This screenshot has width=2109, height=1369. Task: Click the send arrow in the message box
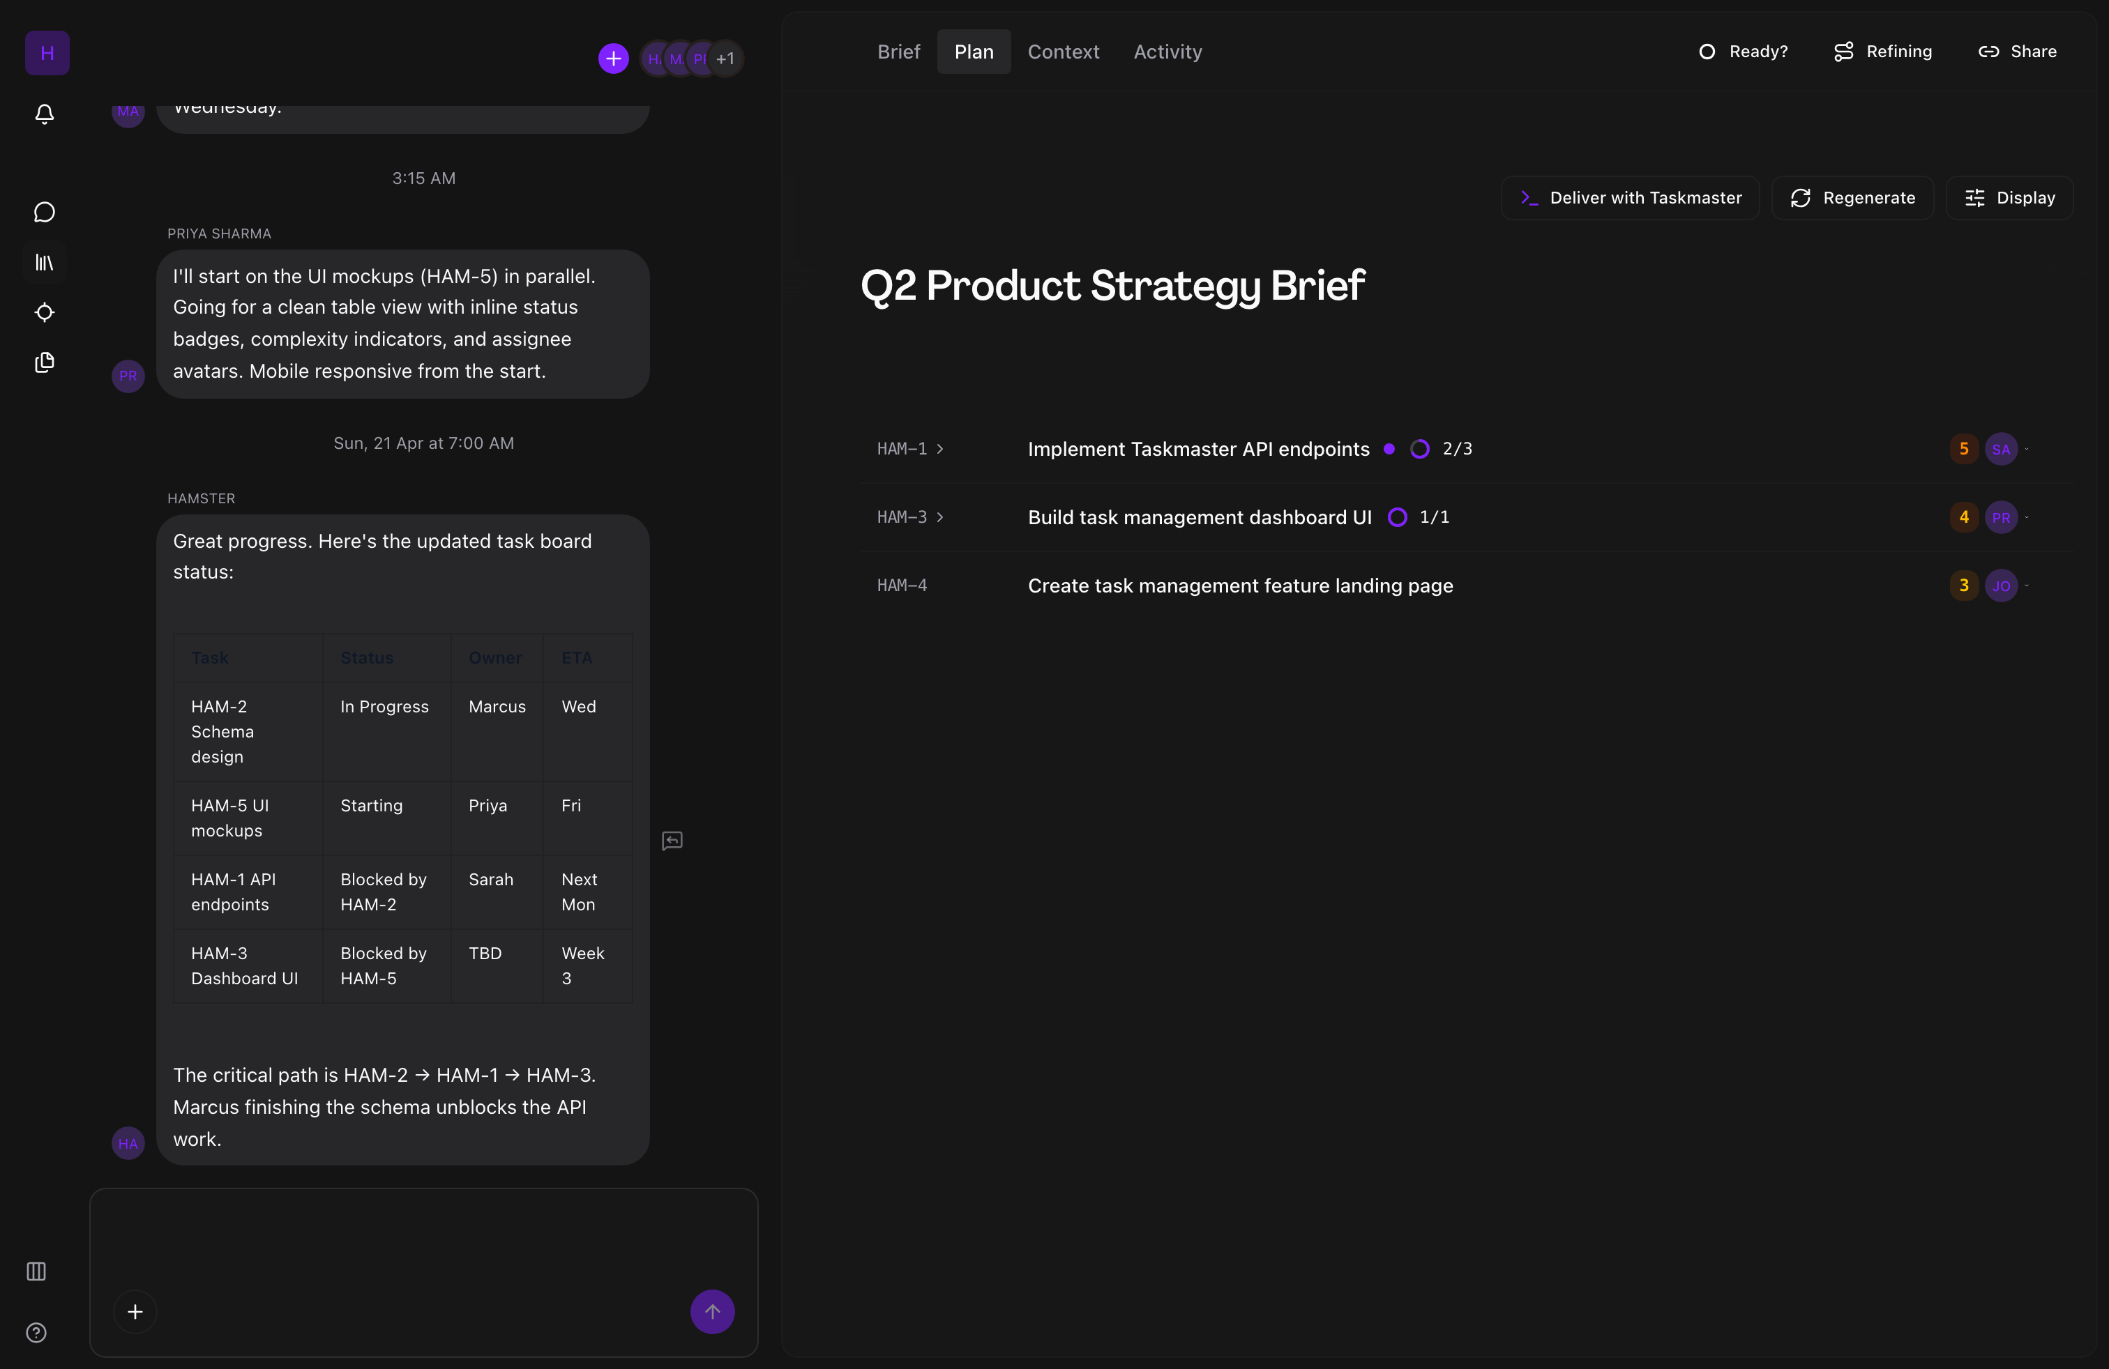pos(713,1311)
